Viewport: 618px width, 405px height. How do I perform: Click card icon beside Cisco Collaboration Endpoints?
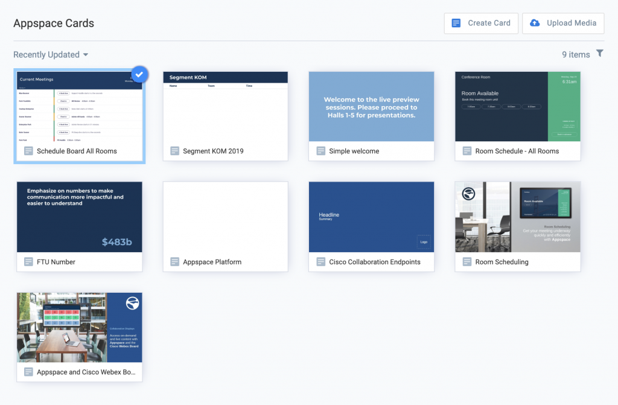321,262
